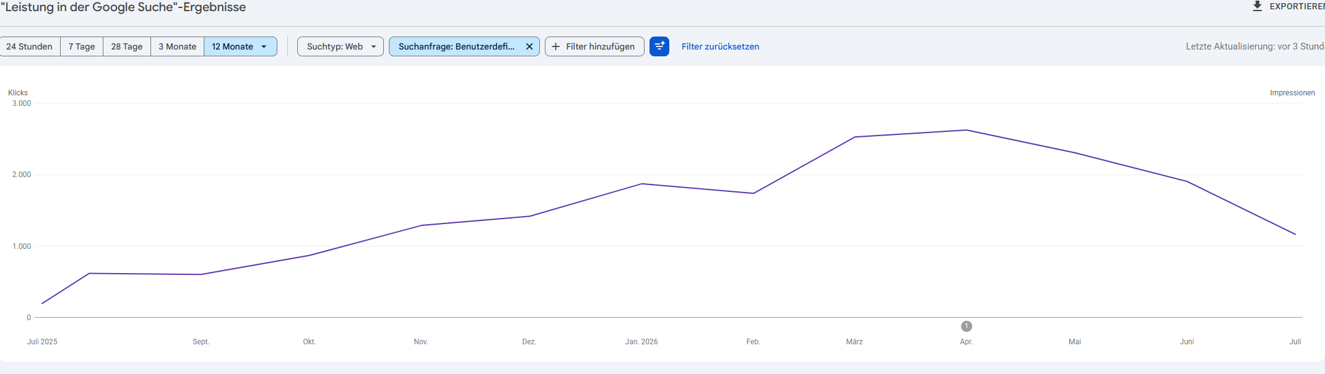The image size is (1325, 374).
Task: Select the 28 Tage range
Action: (127, 46)
